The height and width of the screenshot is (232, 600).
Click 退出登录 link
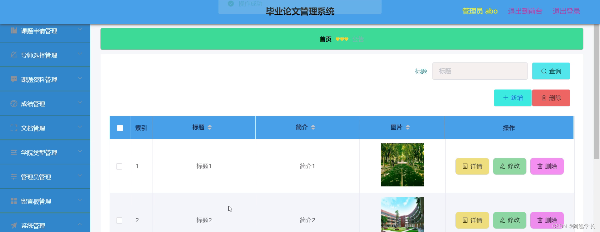(x=566, y=11)
